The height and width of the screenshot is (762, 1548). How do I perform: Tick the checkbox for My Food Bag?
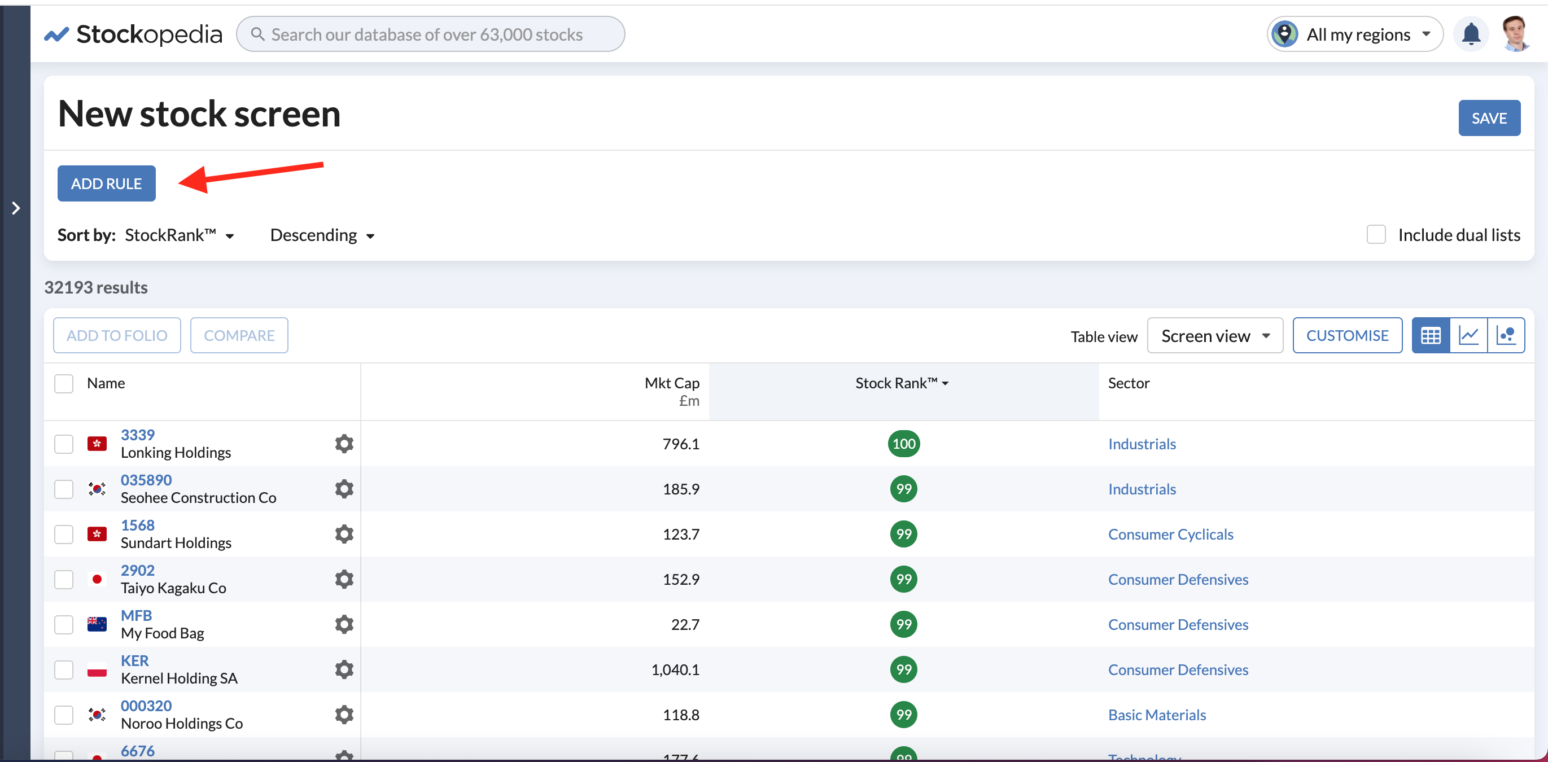click(64, 624)
